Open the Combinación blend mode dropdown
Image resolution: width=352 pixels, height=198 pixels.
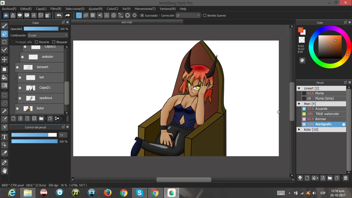[48, 35]
